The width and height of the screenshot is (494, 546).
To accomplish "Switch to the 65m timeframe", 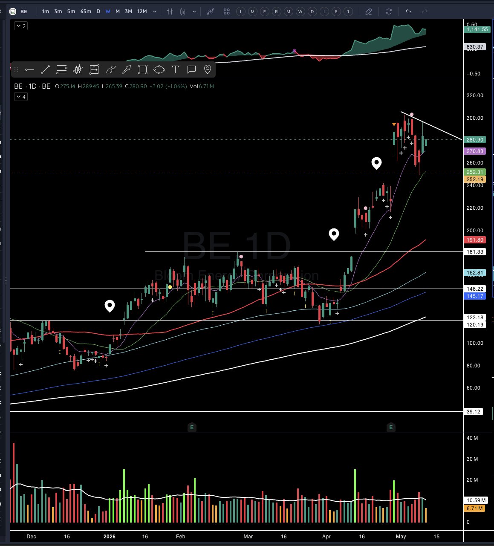I will coord(86,12).
